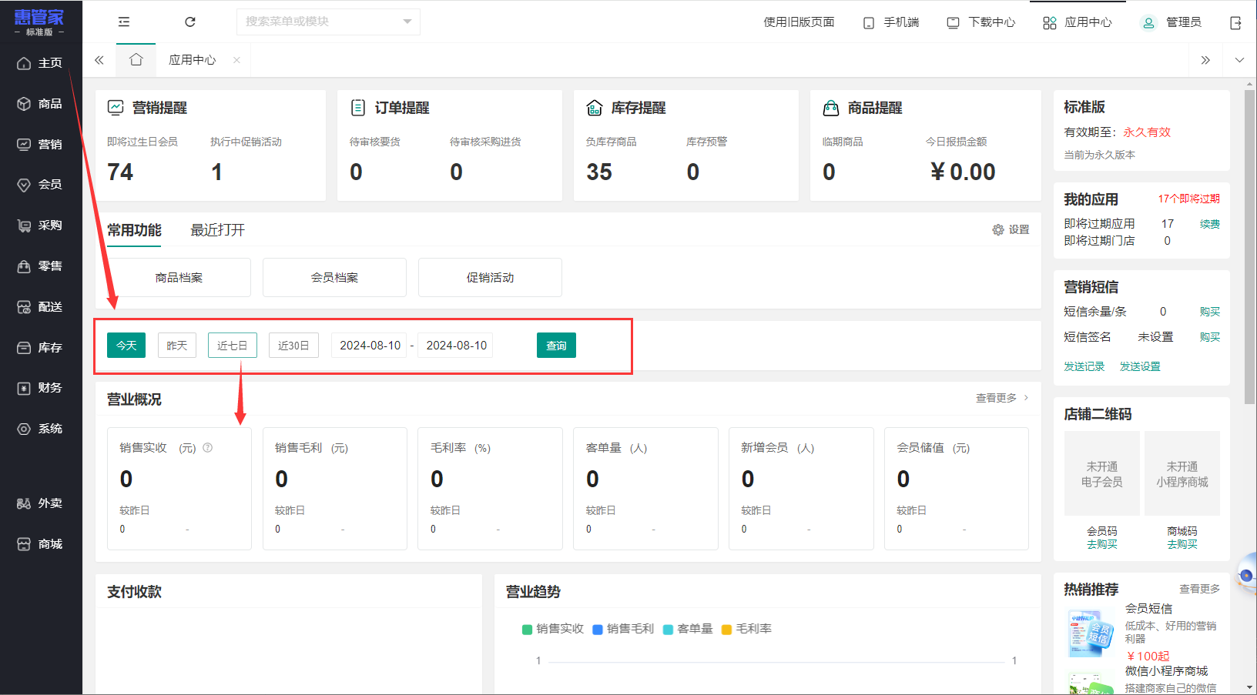Screen dimensions: 1257x695
Task: Open the 零售 retail sidebar item
Action: (40, 266)
